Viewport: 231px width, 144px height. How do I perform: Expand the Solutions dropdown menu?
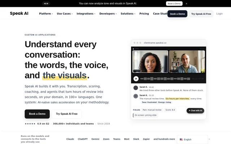pos(128,14)
